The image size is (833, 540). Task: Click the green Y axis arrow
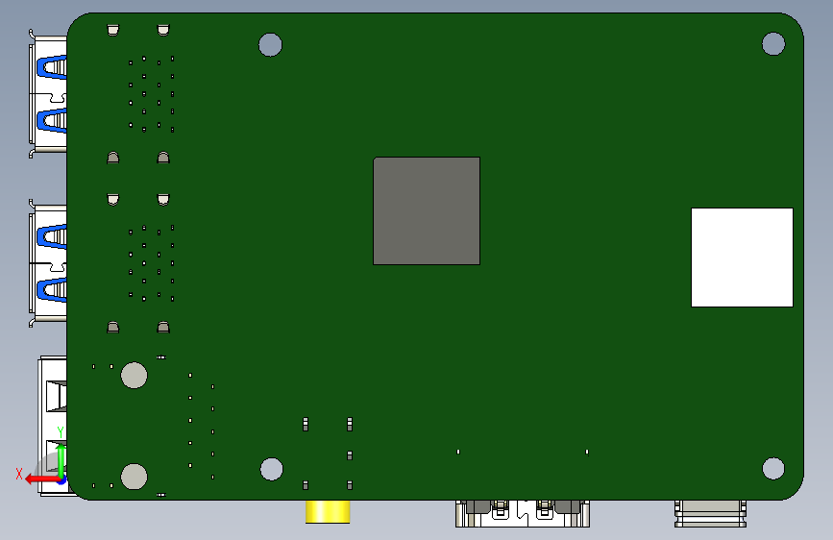point(61,461)
